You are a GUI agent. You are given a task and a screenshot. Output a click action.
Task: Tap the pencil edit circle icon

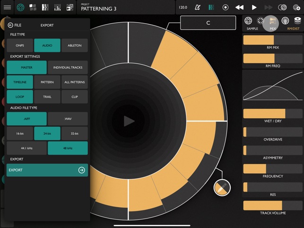pyautogui.click(x=222, y=187)
